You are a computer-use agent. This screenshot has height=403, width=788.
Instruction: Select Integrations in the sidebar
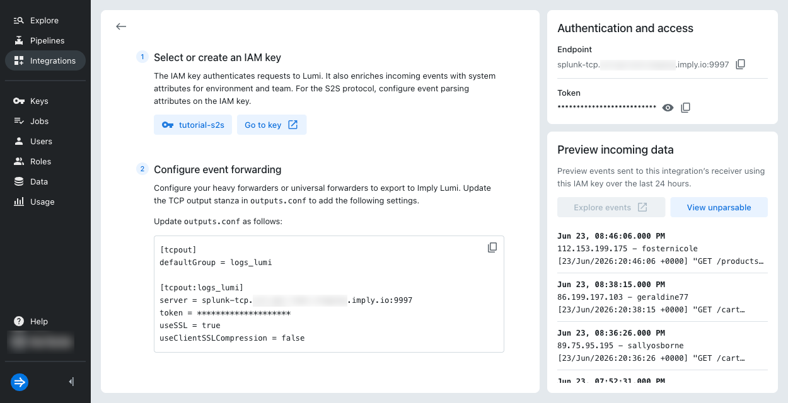pos(45,60)
